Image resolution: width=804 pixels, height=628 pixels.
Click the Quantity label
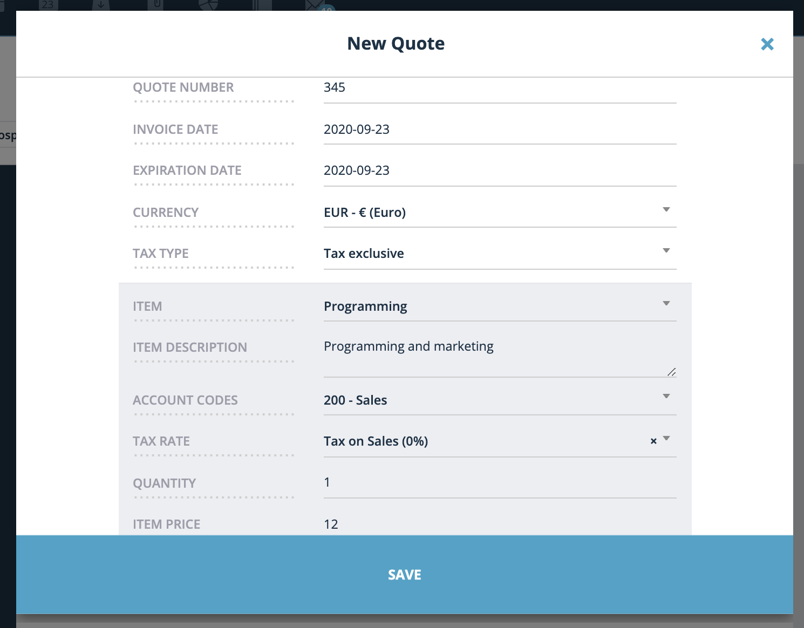(x=165, y=483)
